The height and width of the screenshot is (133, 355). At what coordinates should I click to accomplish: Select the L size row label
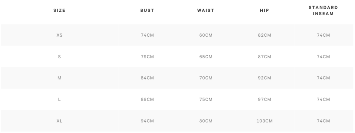click(59, 99)
